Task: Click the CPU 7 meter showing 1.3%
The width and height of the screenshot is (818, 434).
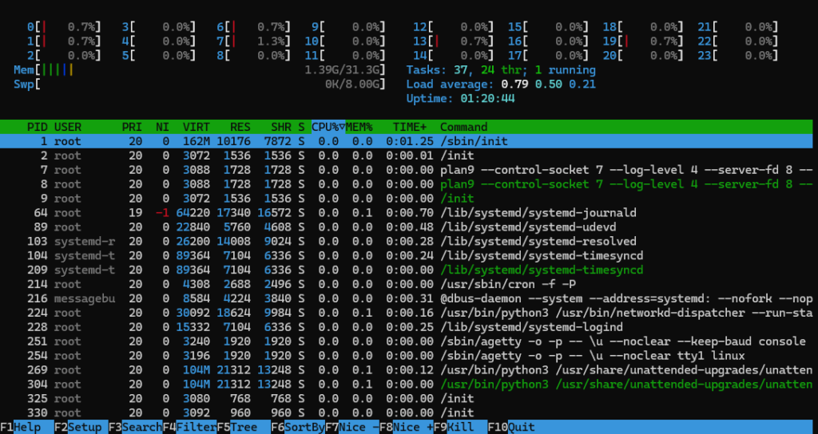Action: pyautogui.click(x=253, y=41)
